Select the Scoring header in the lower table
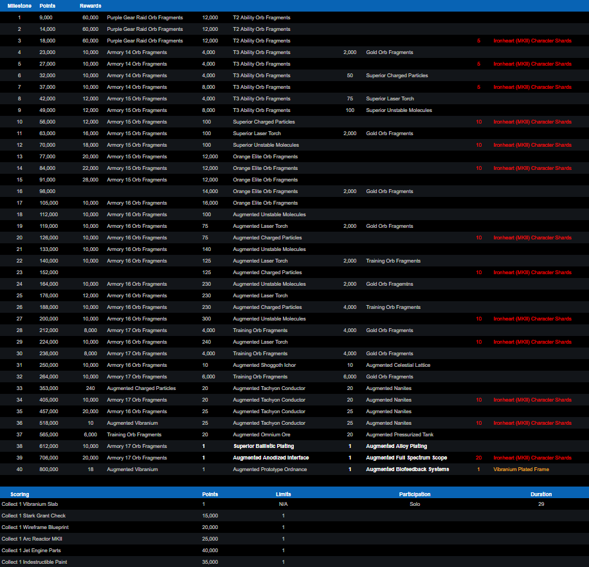The image size is (589, 567). coord(19,494)
